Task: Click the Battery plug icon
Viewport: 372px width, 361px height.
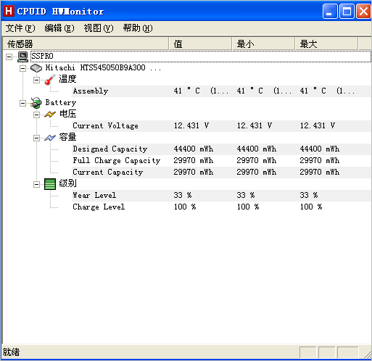Action: [x=36, y=103]
